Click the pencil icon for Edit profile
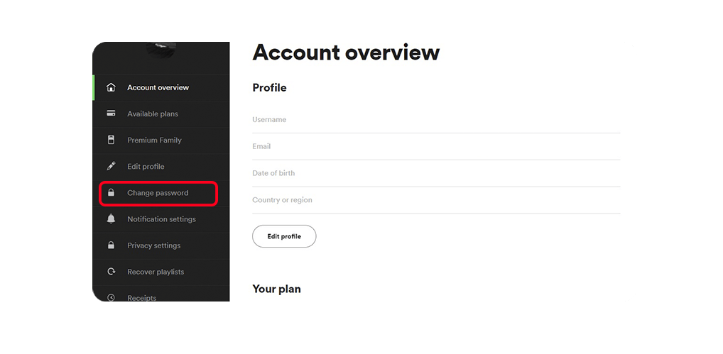Screen dimensions: 723x354 tap(111, 166)
